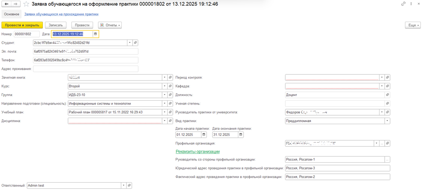
Task: Open Студент record with open-form icon
Action: [x=135, y=42]
